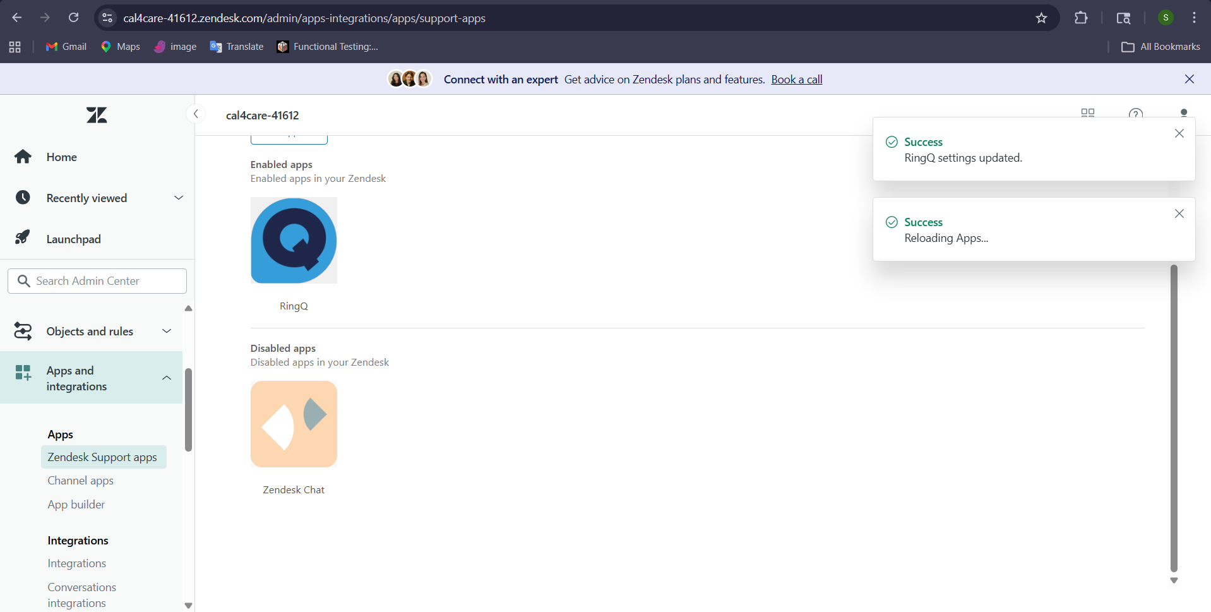Screen dimensions: 1211x612
Task: Bookmark this page with the star icon
Action: pyautogui.click(x=1042, y=18)
